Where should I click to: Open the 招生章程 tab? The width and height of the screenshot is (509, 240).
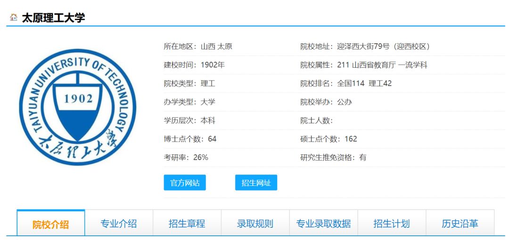187,224
